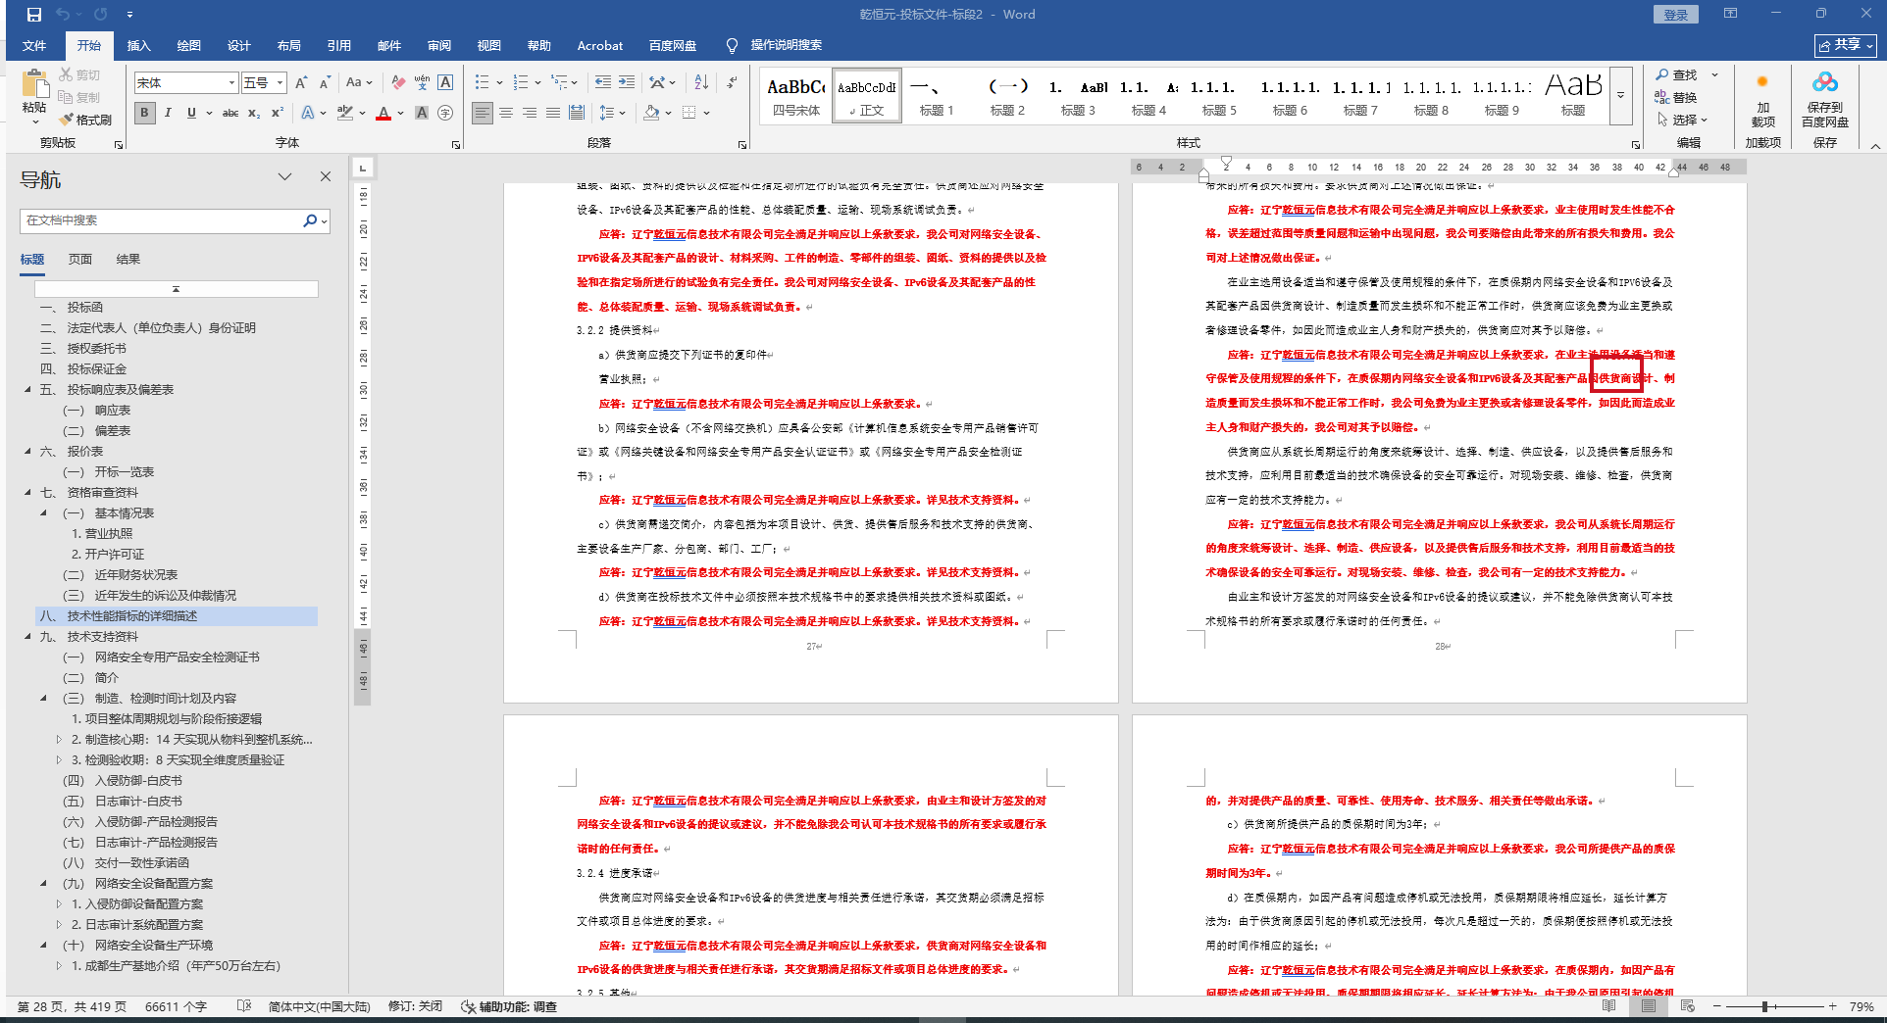Toggle strikethrough formatting

(x=230, y=113)
